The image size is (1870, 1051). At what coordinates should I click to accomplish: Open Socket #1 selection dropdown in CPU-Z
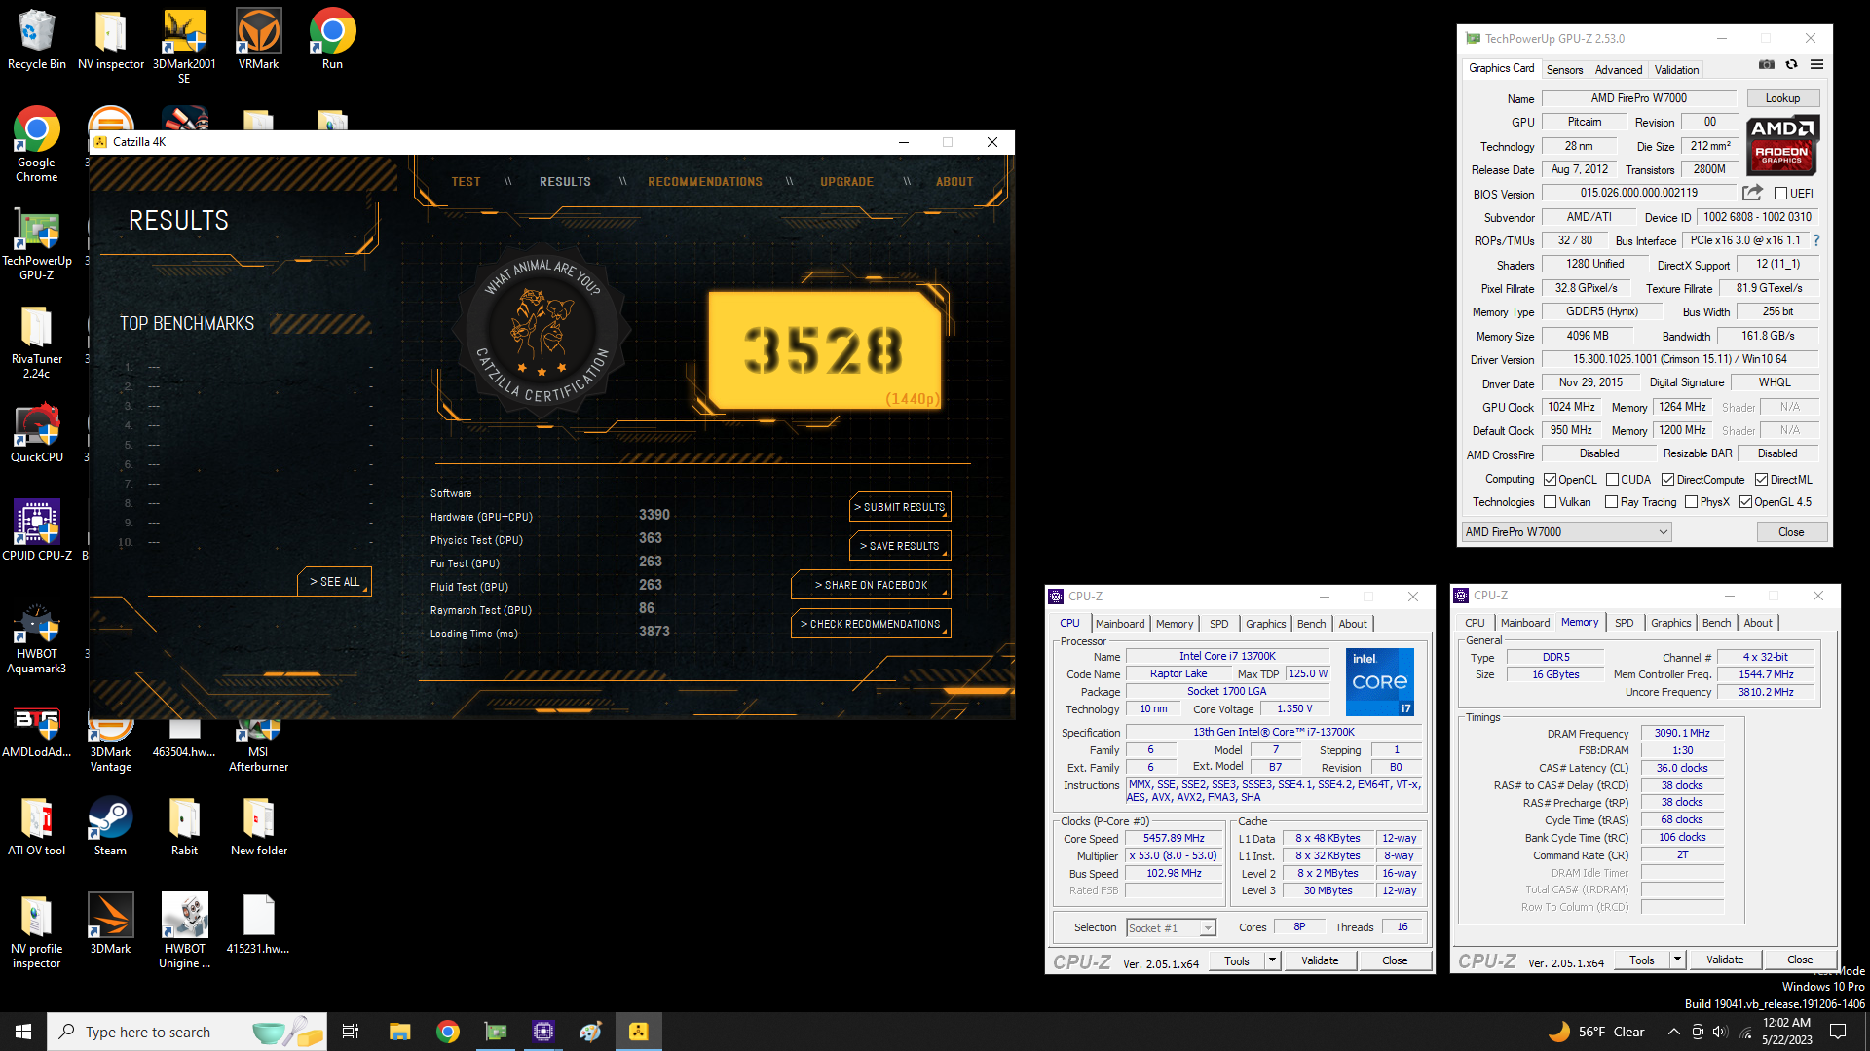click(x=1171, y=928)
